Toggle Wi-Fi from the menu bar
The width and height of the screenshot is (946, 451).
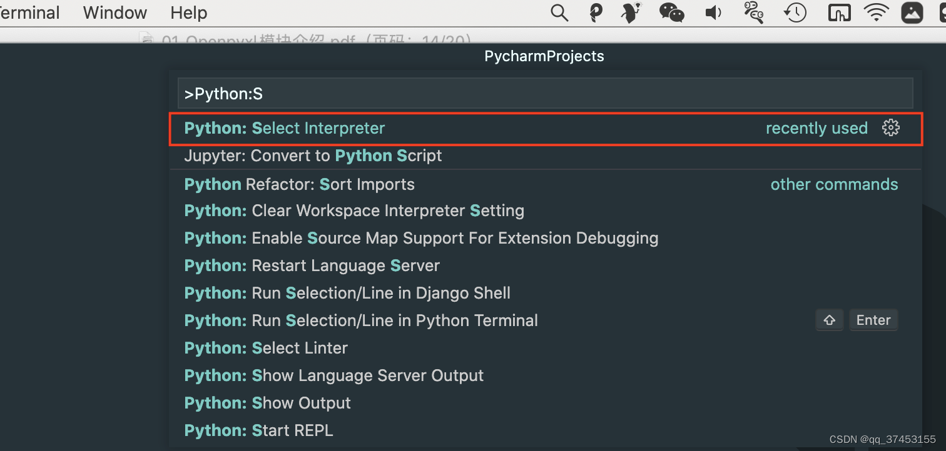click(x=875, y=12)
